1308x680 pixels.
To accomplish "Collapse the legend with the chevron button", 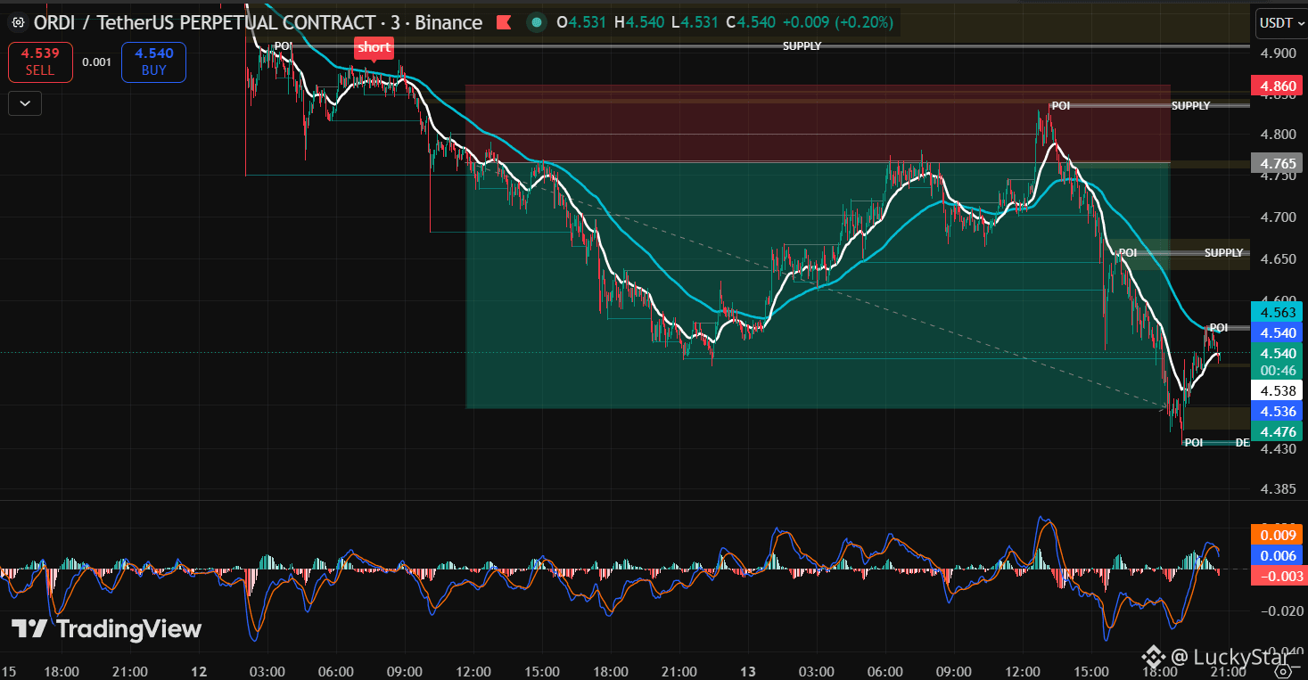I will pyautogui.click(x=24, y=103).
